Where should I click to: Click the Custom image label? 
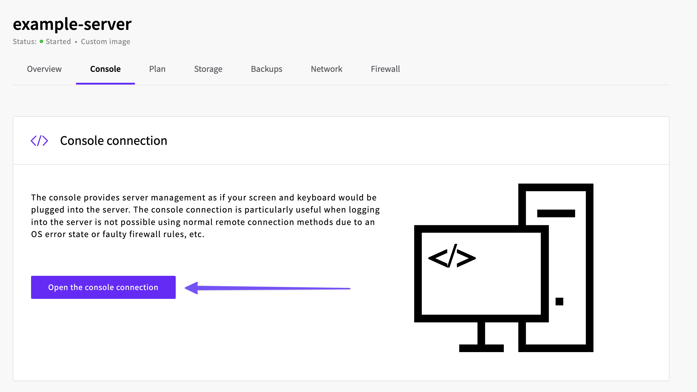(106, 42)
